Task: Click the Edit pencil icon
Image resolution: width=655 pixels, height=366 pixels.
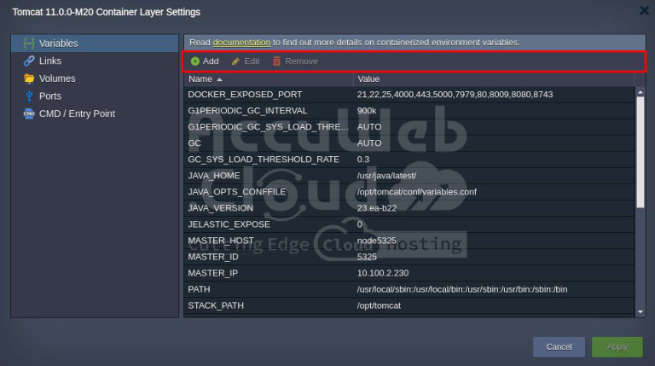Action: (236, 61)
